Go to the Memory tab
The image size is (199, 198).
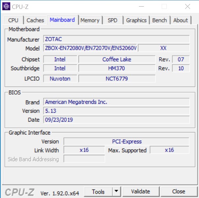[x=90, y=20]
